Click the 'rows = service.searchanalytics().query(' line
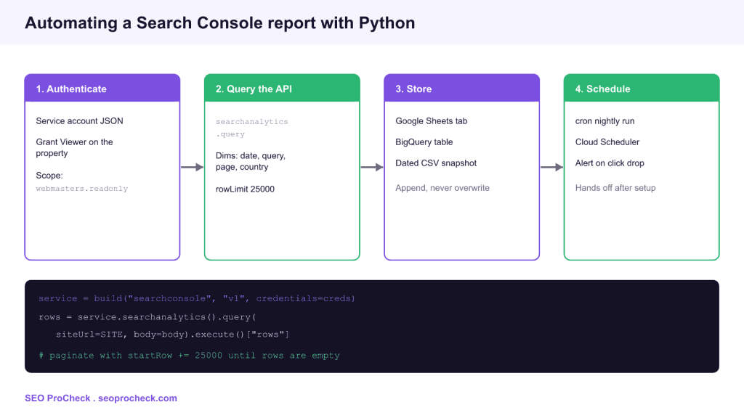 (147, 317)
